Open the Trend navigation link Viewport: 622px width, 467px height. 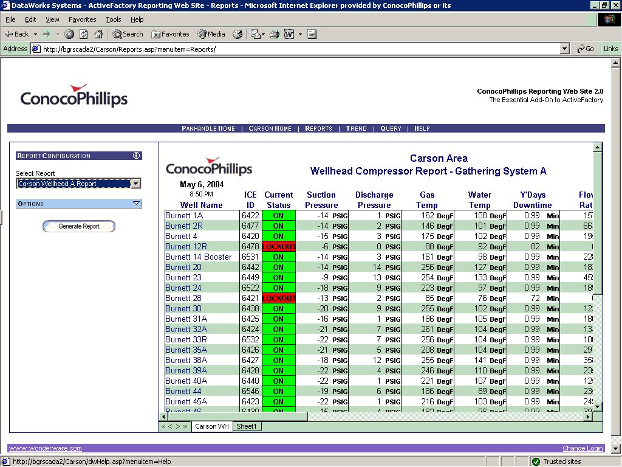tap(356, 129)
